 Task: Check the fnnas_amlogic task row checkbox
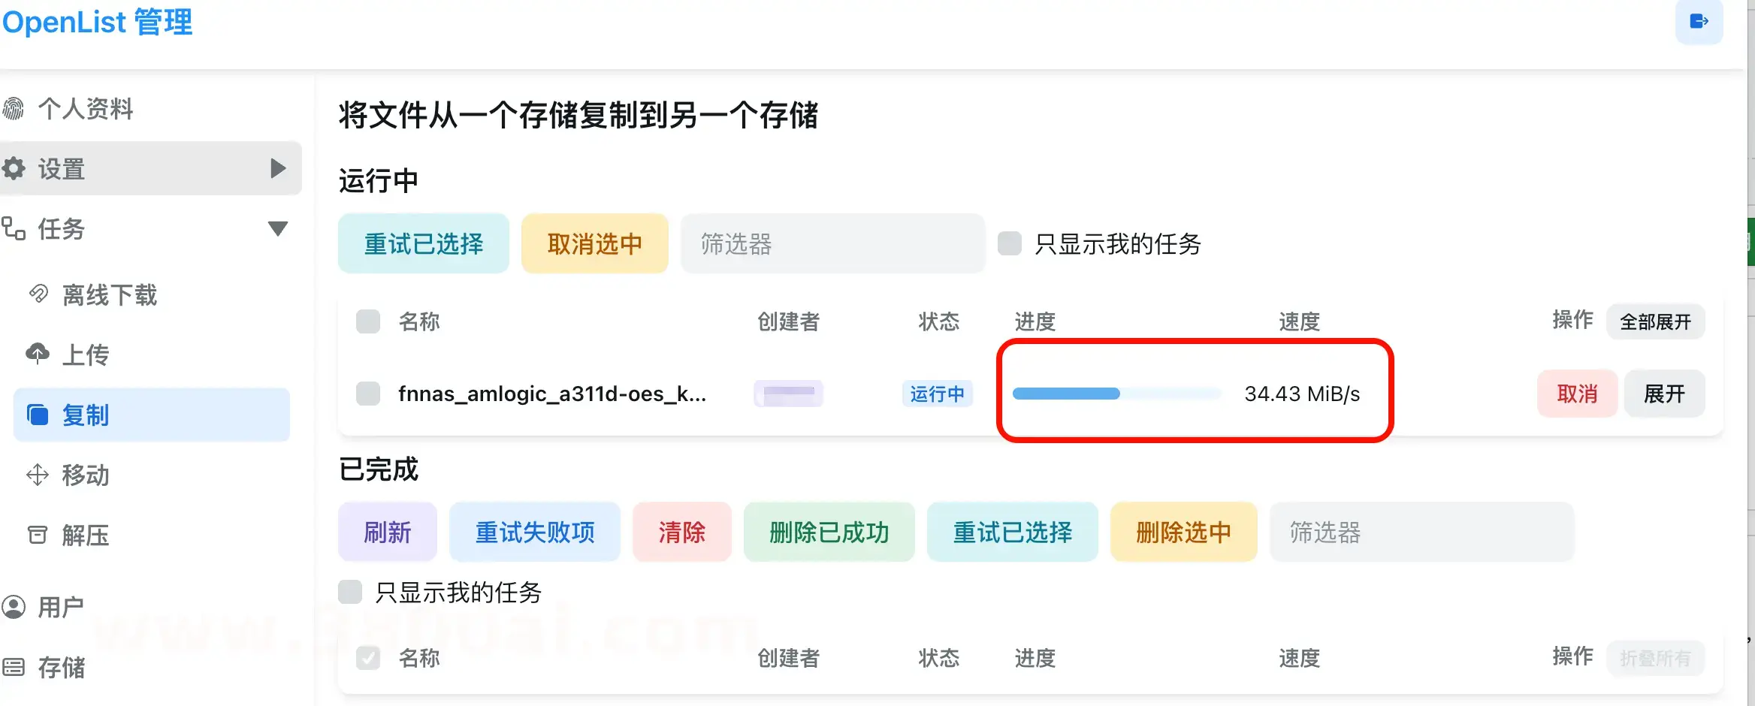(x=367, y=393)
